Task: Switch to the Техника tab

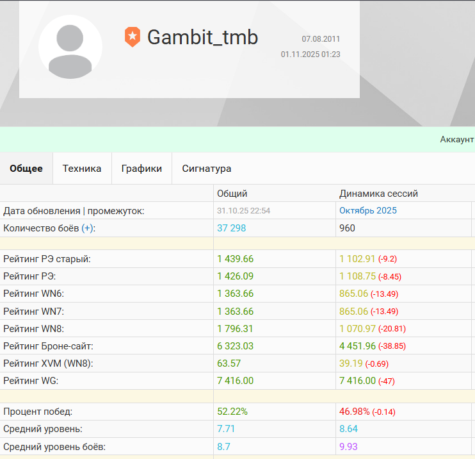Action: click(x=82, y=169)
